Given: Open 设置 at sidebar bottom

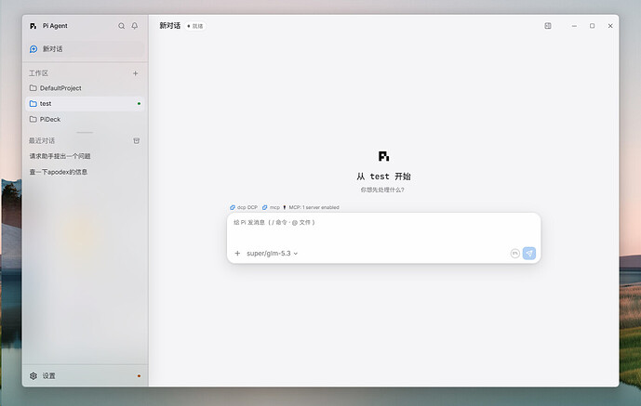Looking at the screenshot, I should [x=85, y=375].
